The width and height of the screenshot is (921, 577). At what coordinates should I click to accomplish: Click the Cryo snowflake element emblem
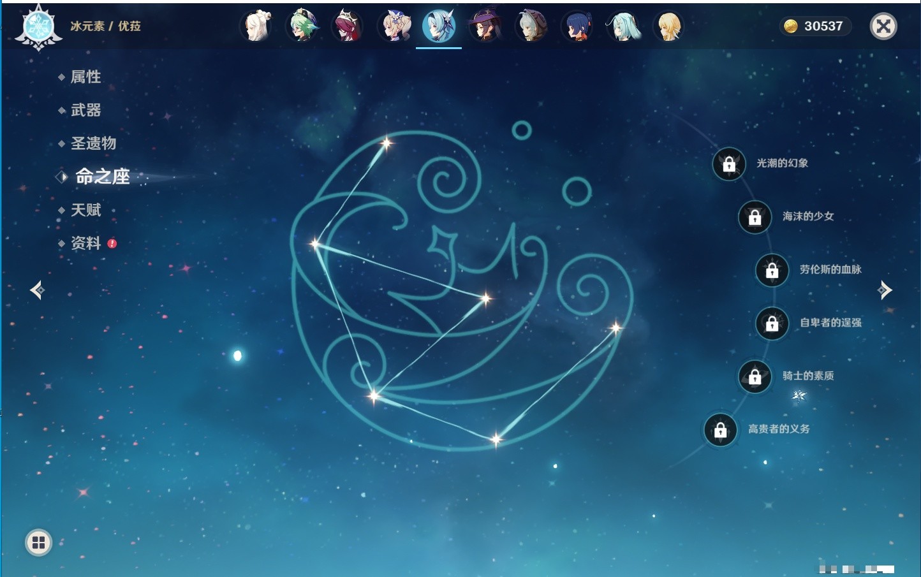[x=38, y=28]
